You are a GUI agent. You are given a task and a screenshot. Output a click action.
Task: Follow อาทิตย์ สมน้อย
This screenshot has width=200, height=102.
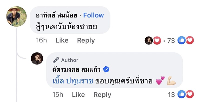93,15
